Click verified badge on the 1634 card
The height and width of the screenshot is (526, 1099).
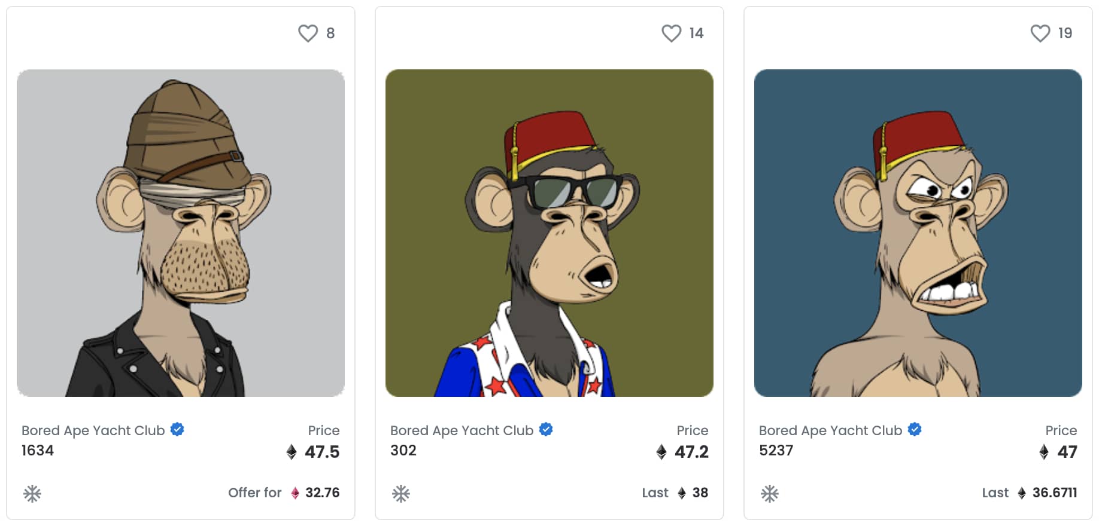point(177,429)
